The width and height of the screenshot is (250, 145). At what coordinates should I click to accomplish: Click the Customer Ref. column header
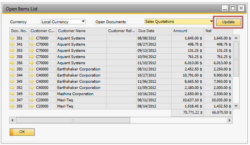[122, 31]
